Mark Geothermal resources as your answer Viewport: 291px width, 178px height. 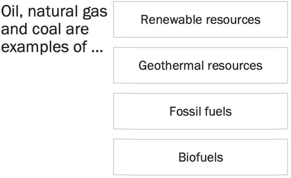pyautogui.click(x=200, y=65)
